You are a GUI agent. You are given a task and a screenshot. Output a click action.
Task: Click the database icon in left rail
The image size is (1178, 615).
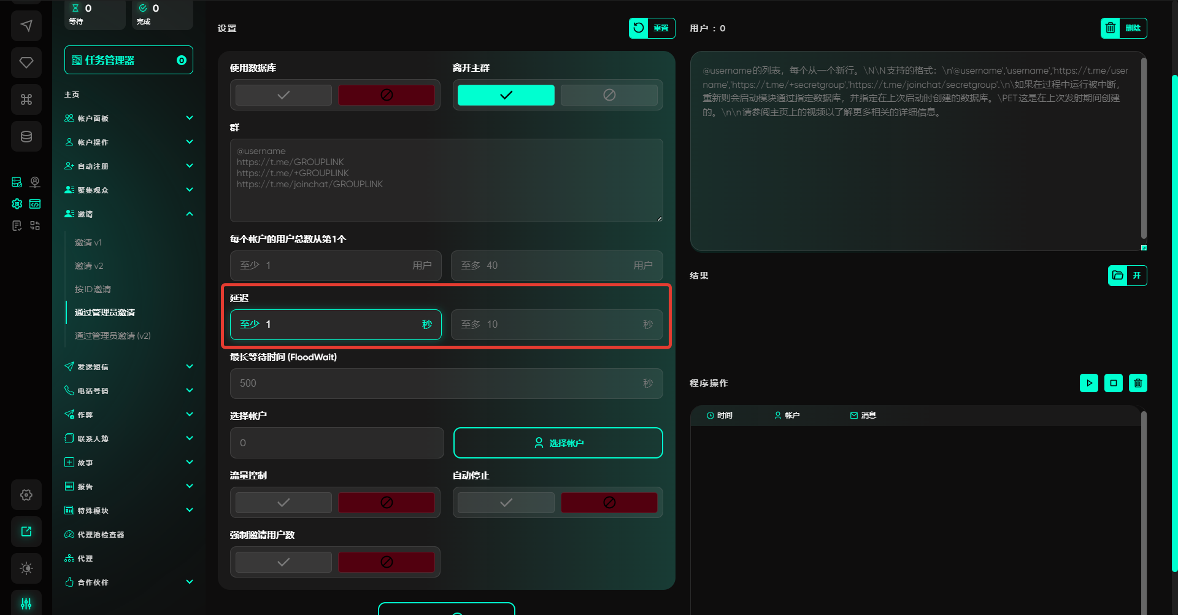[26, 136]
